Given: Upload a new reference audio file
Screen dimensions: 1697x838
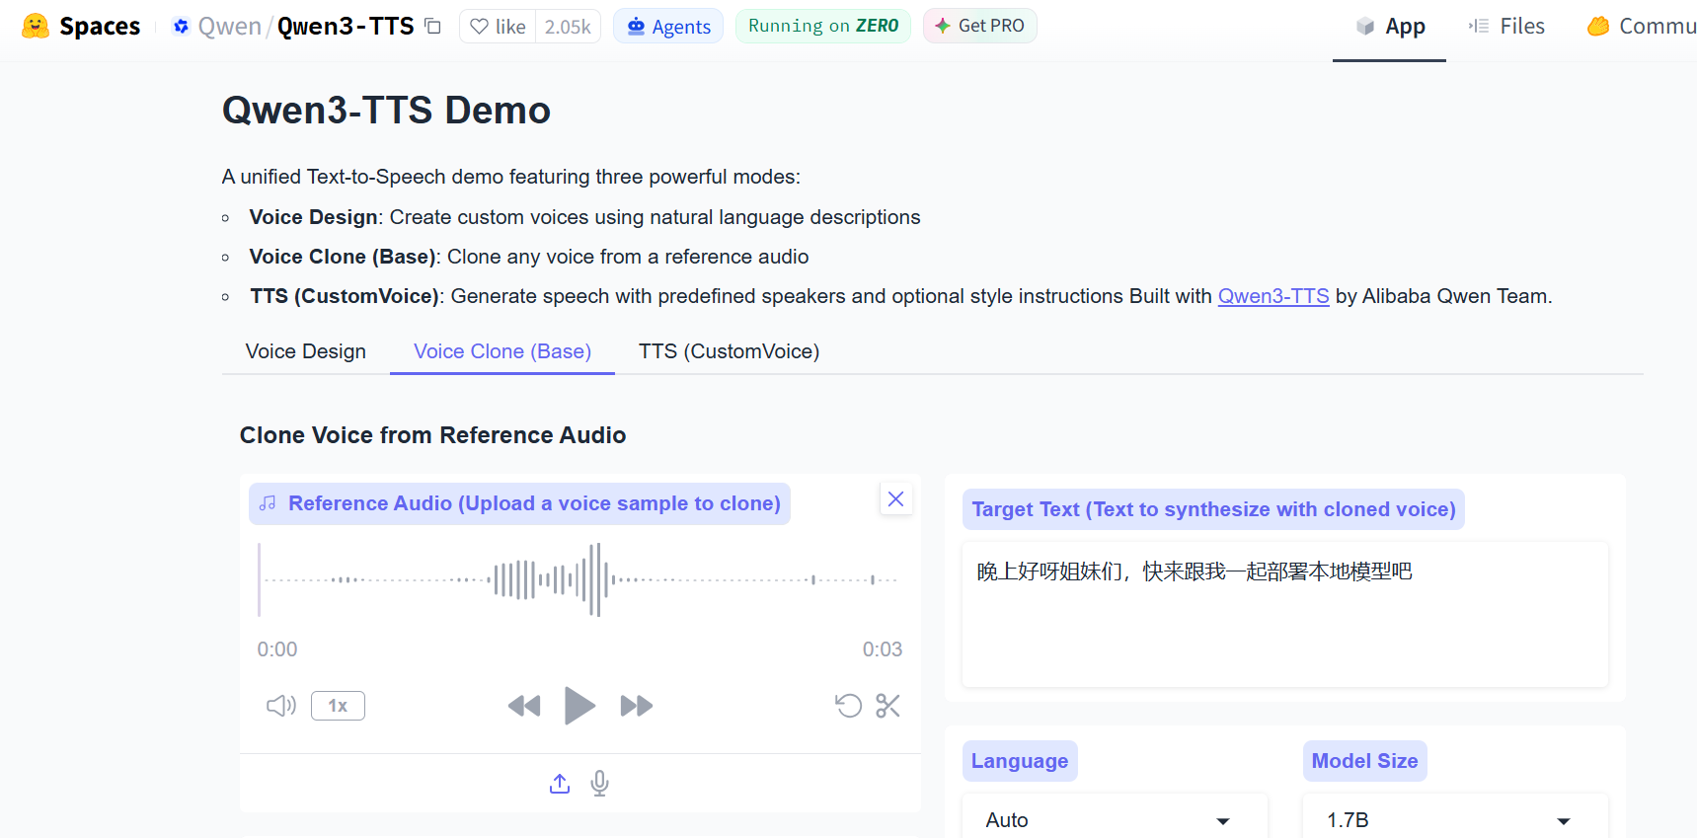Looking at the screenshot, I should [x=560, y=784].
